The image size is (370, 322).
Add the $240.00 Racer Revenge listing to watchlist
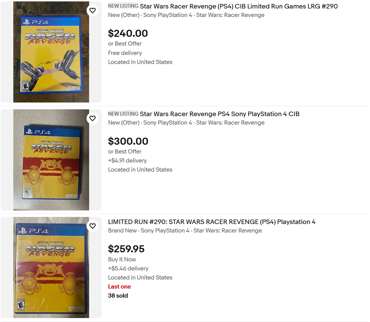point(92,10)
